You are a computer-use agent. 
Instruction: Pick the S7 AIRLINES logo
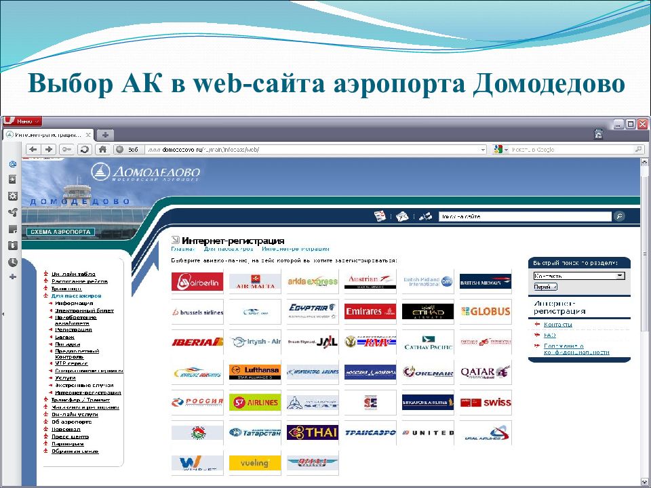[255, 403]
